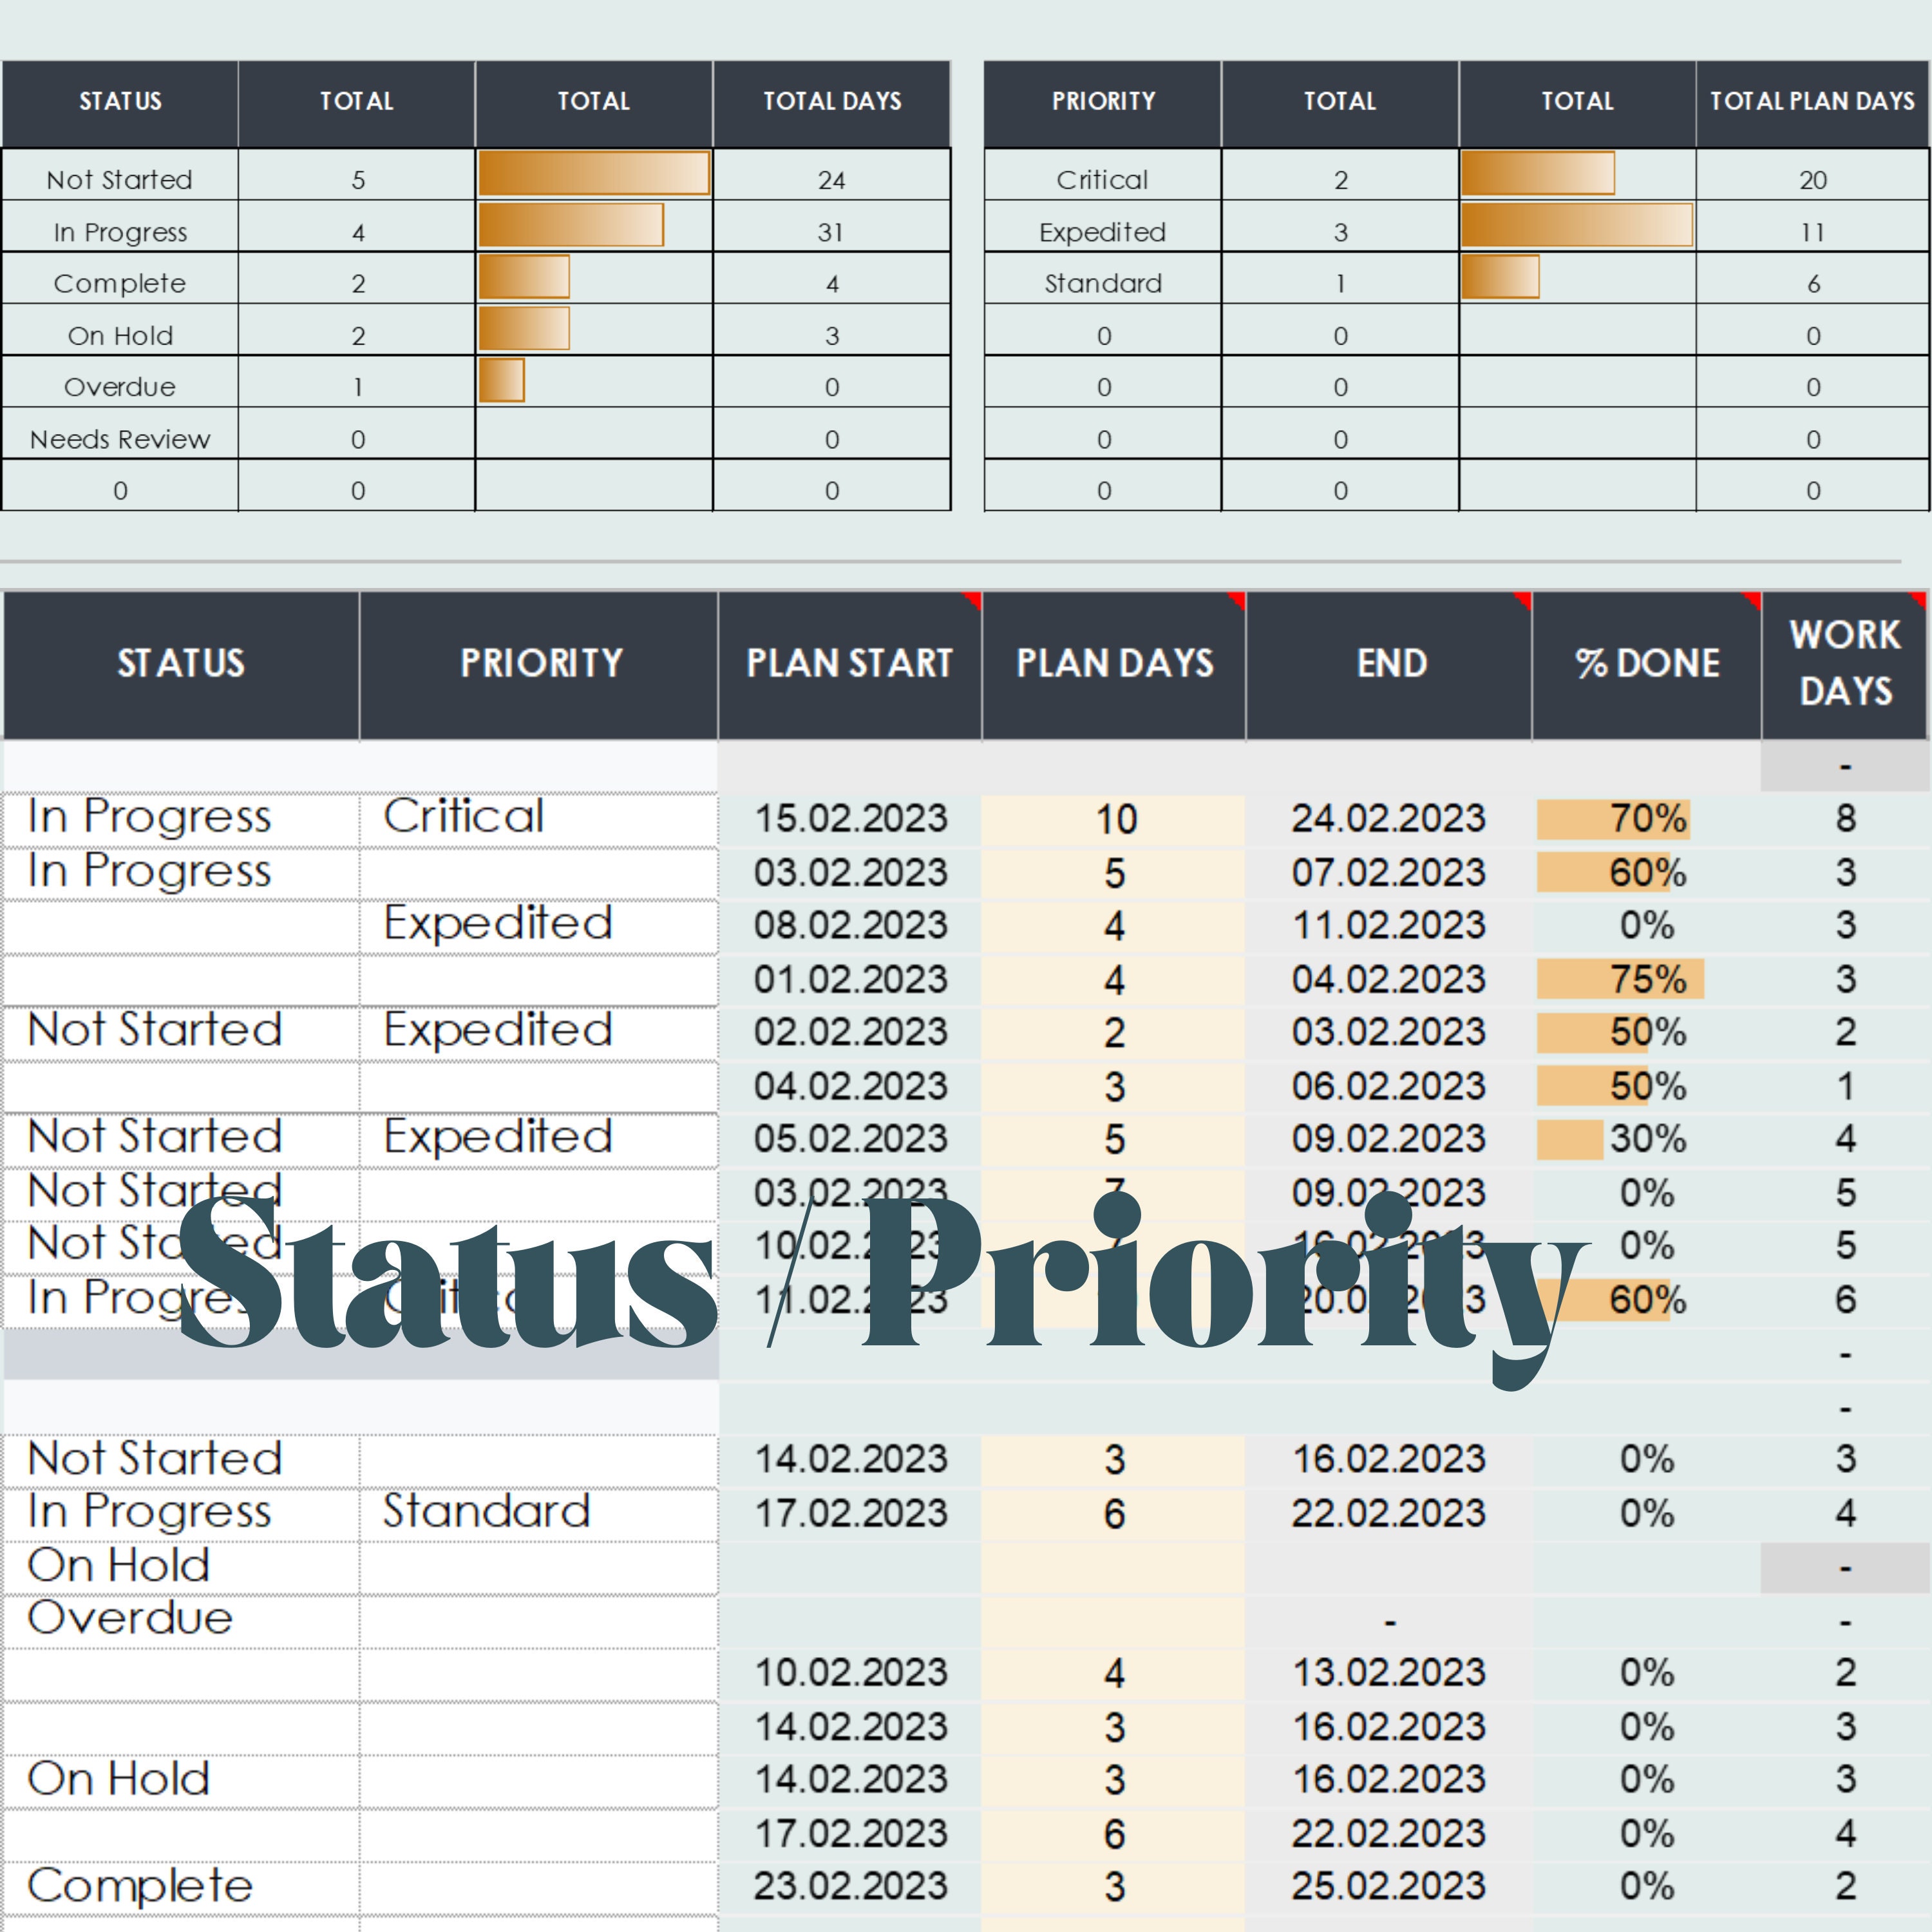The height and width of the screenshot is (1932, 1932).
Task: Click the Overdue status cell in task table
Action: (181, 1620)
